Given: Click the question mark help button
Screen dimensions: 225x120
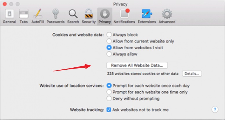Looking at the screenshot, I should point(215,110).
